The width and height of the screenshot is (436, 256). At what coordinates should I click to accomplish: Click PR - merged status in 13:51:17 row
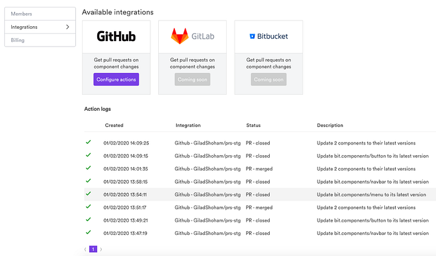pos(259,207)
